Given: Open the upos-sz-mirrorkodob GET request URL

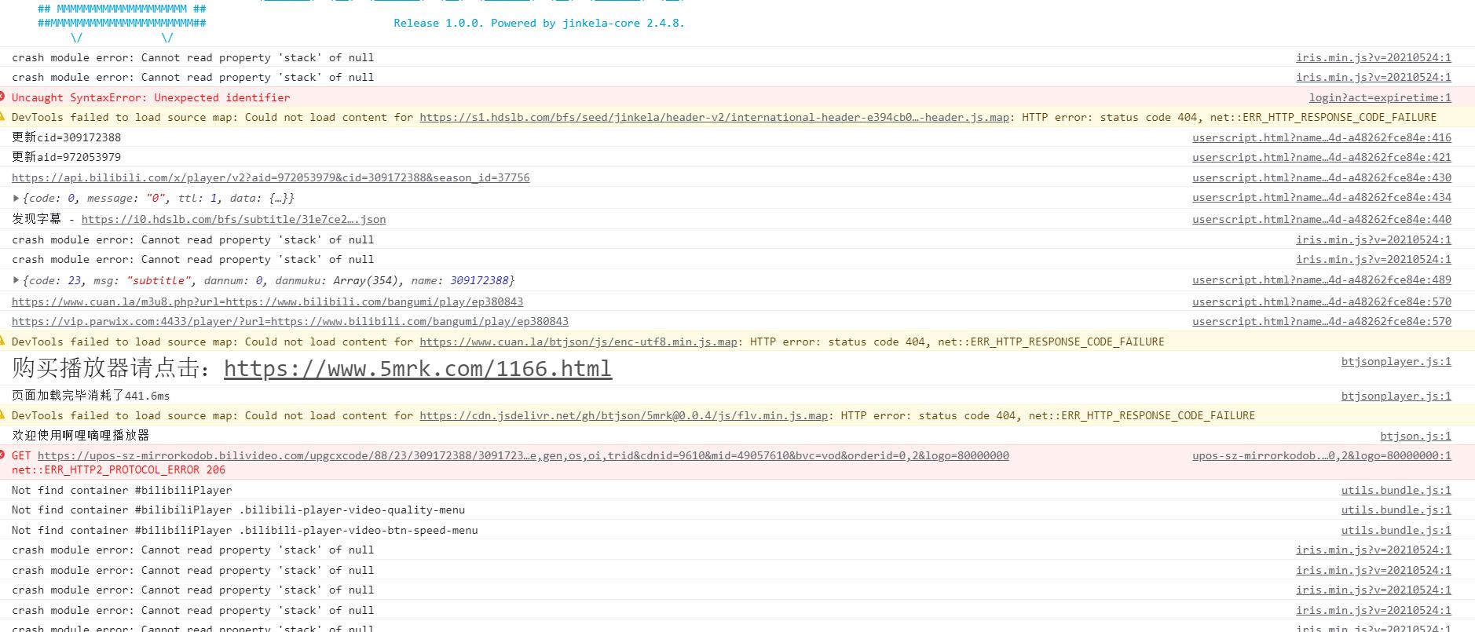Looking at the screenshot, I should point(523,455).
